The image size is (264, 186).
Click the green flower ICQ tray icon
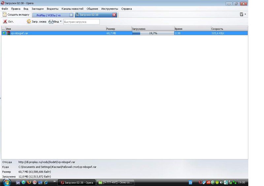click(x=217, y=182)
